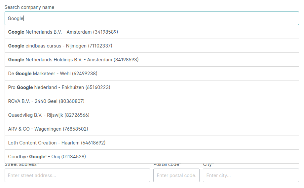Choose Pro Google Nederland - Enkhuizen result
Viewport: 304px width, 188px height.
[152, 87]
